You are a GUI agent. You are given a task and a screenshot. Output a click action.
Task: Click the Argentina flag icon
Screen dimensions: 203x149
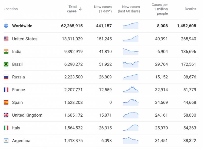pyautogui.click(x=6, y=141)
